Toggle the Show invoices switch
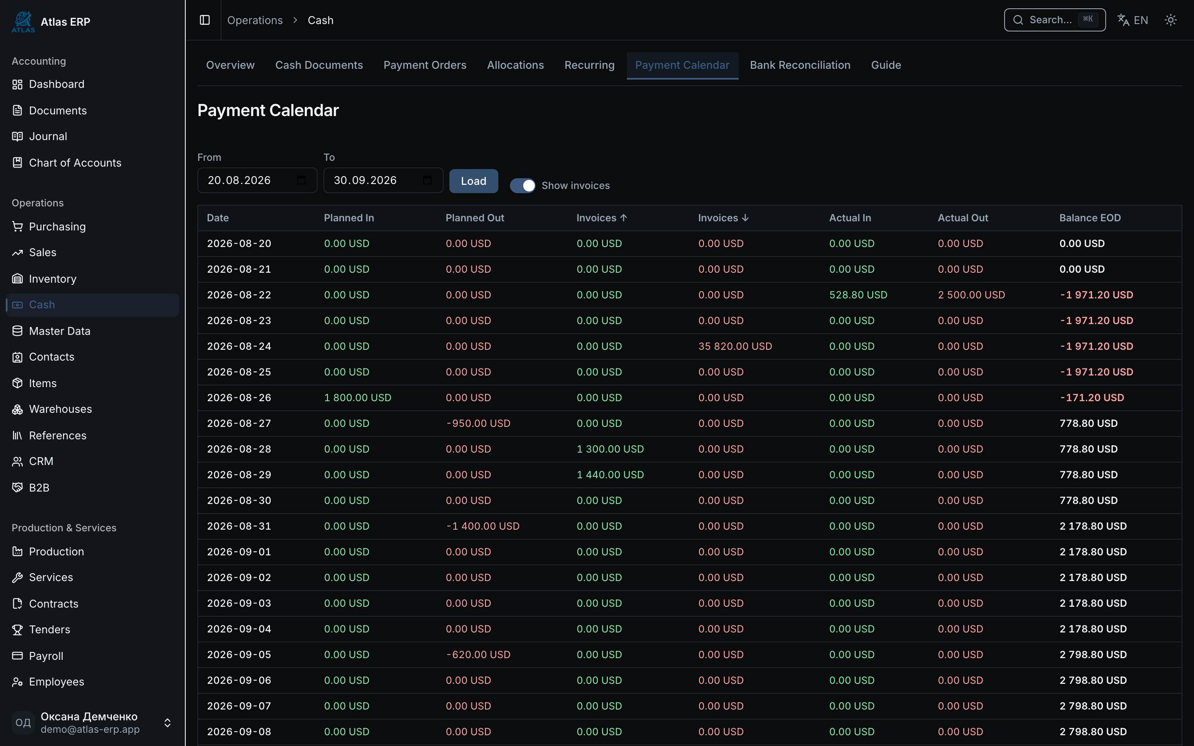The height and width of the screenshot is (746, 1194). point(522,186)
